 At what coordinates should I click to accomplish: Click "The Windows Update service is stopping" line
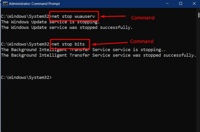(50, 22)
